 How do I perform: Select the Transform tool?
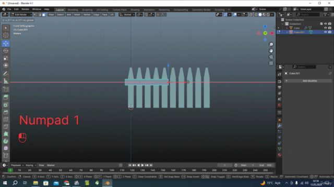point(6,65)
